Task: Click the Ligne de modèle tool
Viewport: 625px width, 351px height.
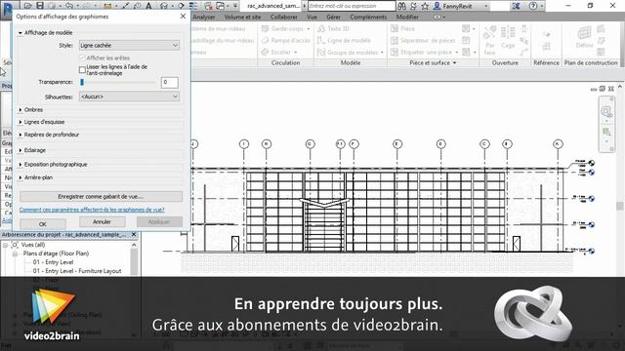Action: point(344,40)
